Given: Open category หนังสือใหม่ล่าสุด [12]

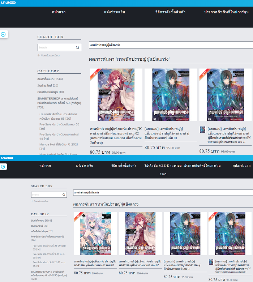Looking at the screenshot, I should click(42, 231).
